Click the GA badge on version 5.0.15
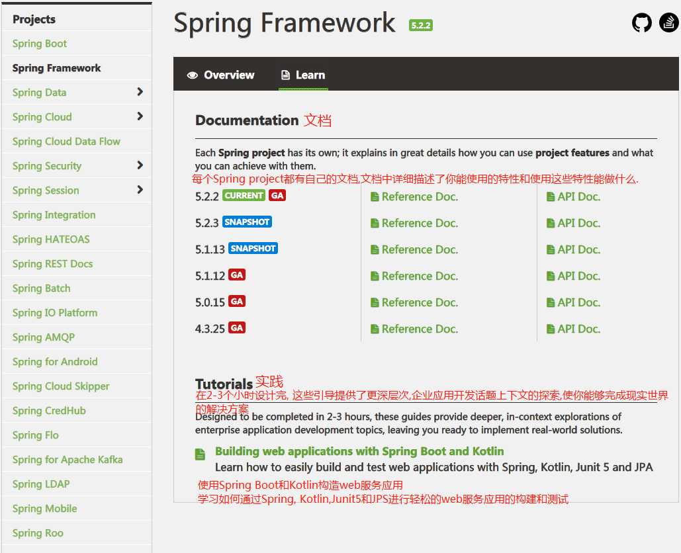This screenshot has width=681, height=553. coord(237,301)
